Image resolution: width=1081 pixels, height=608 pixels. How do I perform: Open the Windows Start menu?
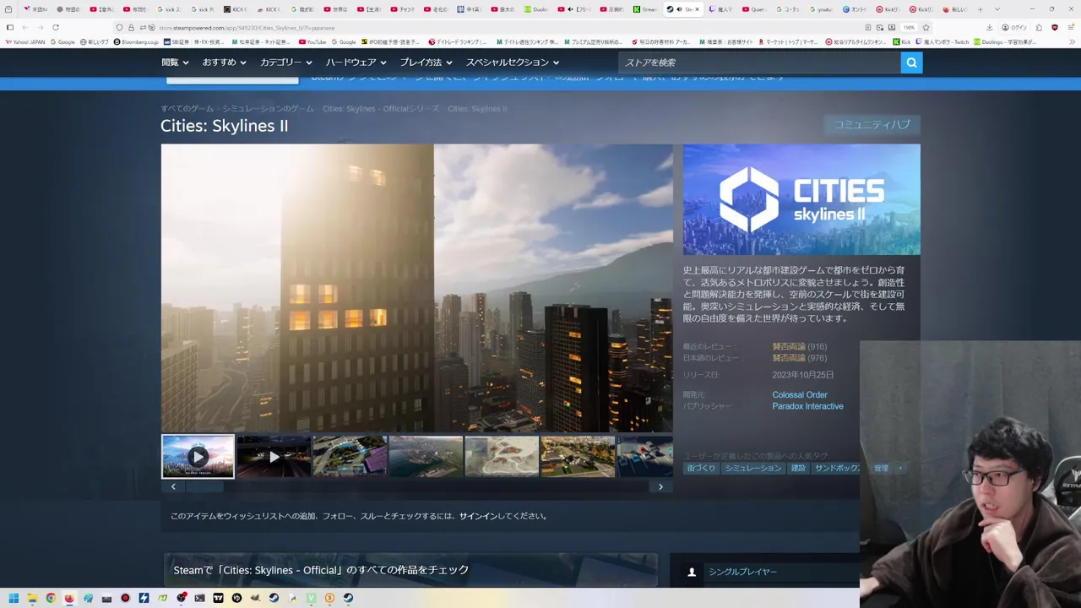14,598
